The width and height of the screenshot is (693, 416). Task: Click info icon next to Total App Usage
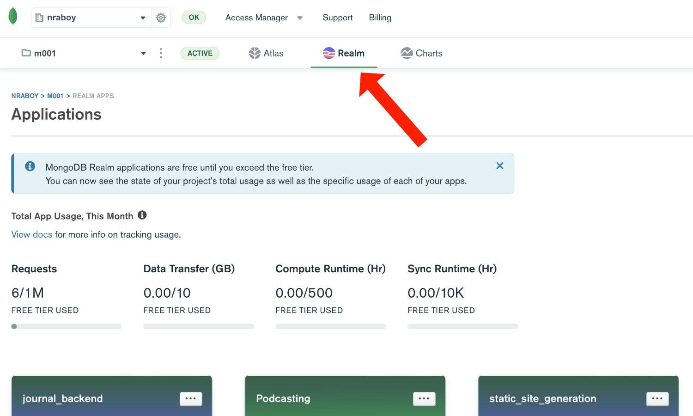click(x=142, y=215)
